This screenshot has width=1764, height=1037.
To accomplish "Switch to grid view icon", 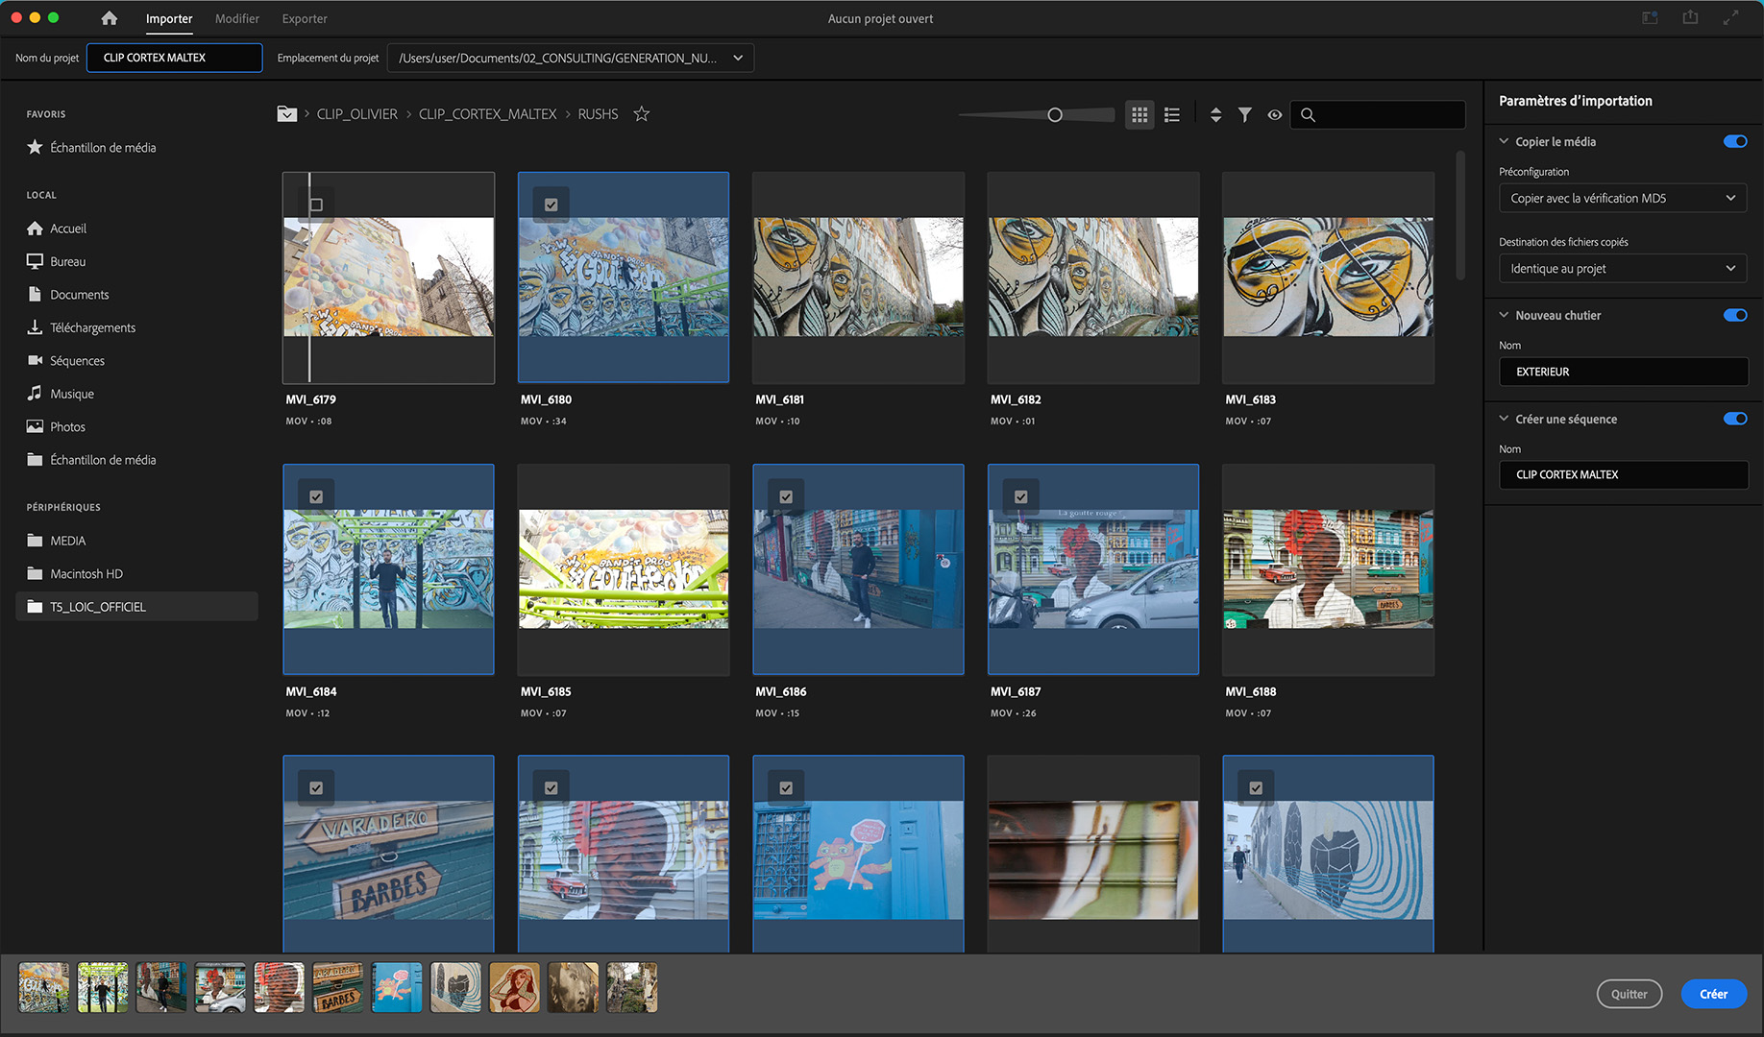I will [1139, 114].
